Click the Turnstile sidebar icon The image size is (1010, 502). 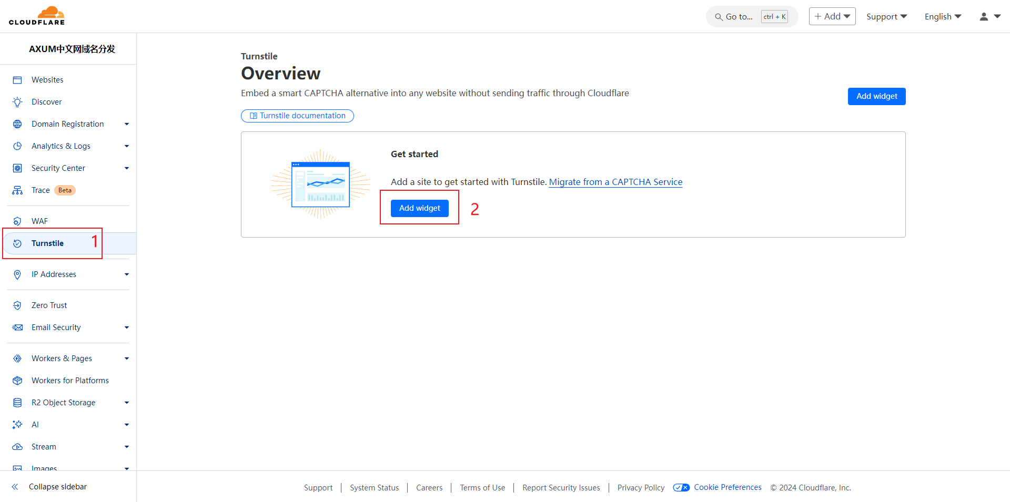(17, 243)
